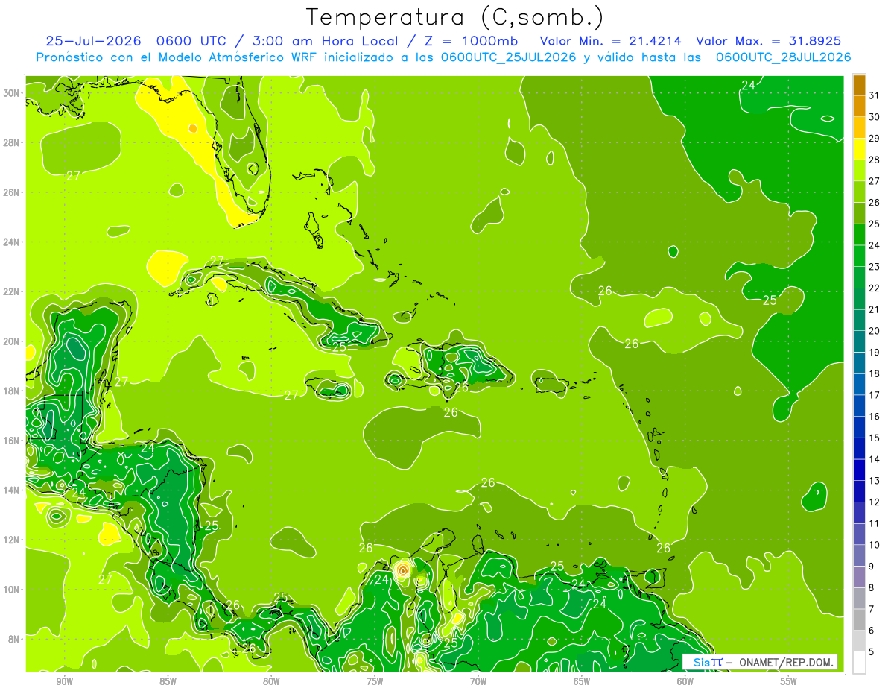Click the bright yellow swatch between legend 28 and 29
Screen dimensions: 894x691
tap(859, 148)
